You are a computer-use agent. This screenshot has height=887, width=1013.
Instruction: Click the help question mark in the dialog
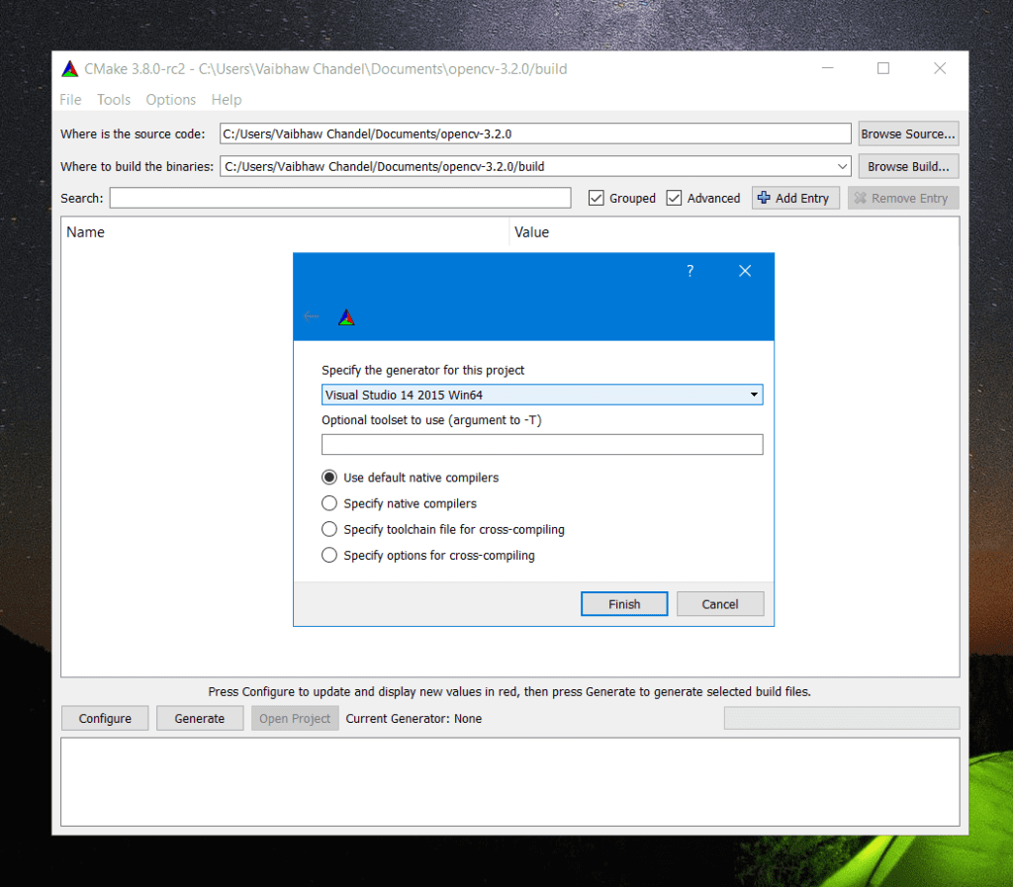point(690,270)
